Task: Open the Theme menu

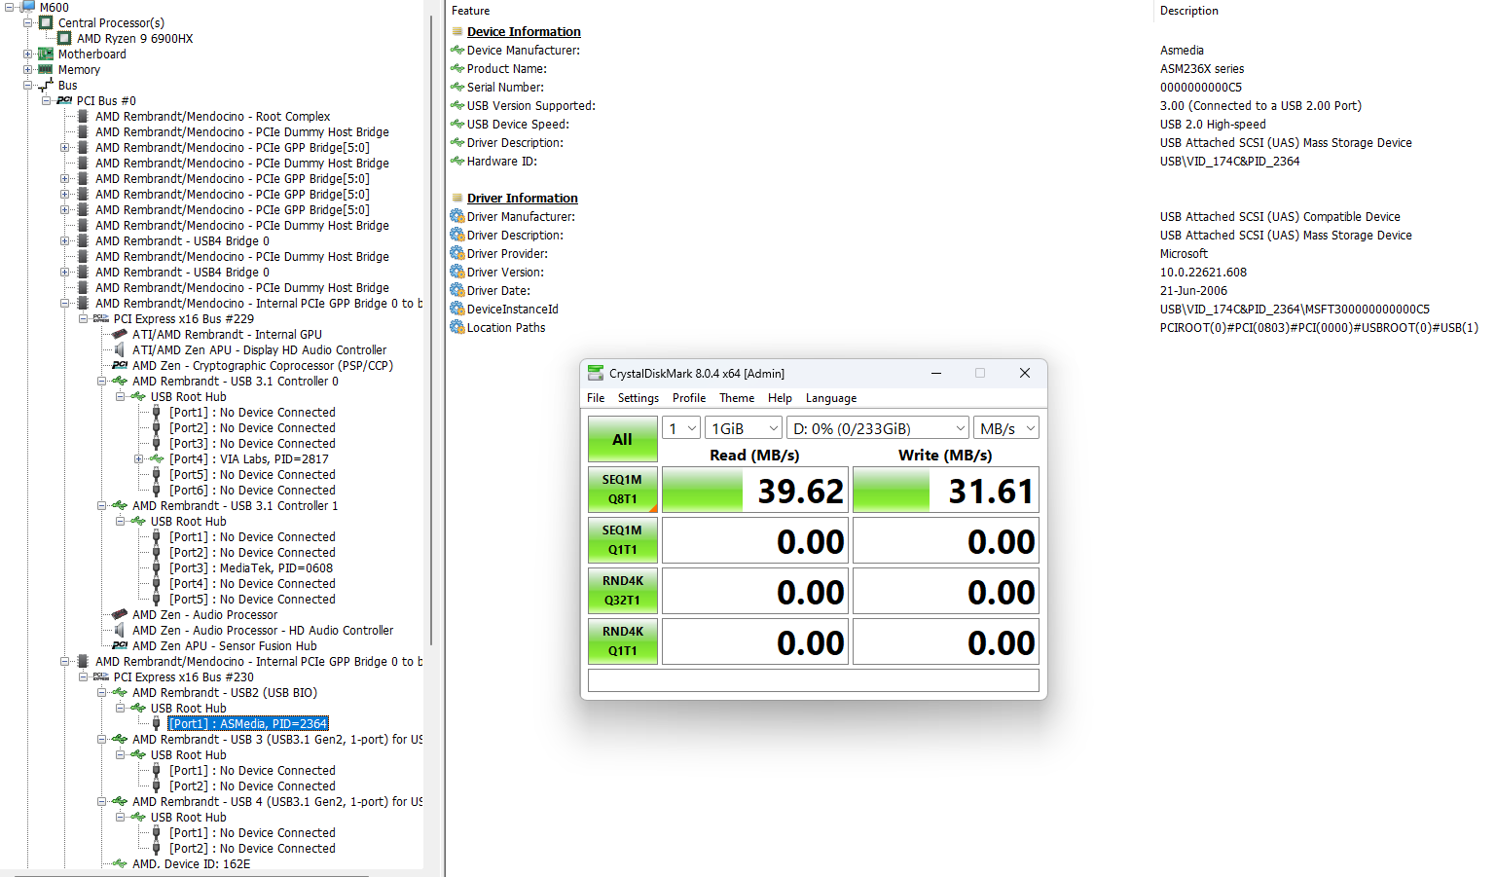Action: tap(737, 398)
